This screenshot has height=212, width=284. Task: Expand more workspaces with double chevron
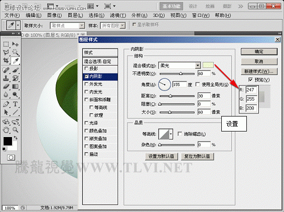tap(240, 6)
